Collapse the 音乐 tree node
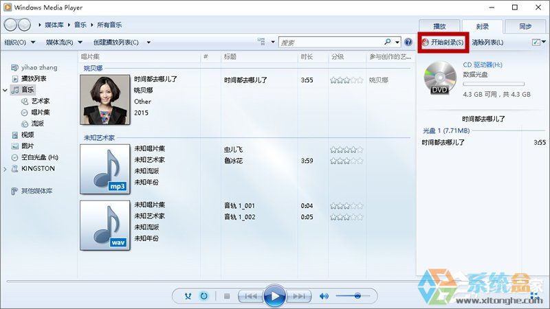The height and width of the screenshot is (309, 550). pyautogui.click(x=5, y=90)
